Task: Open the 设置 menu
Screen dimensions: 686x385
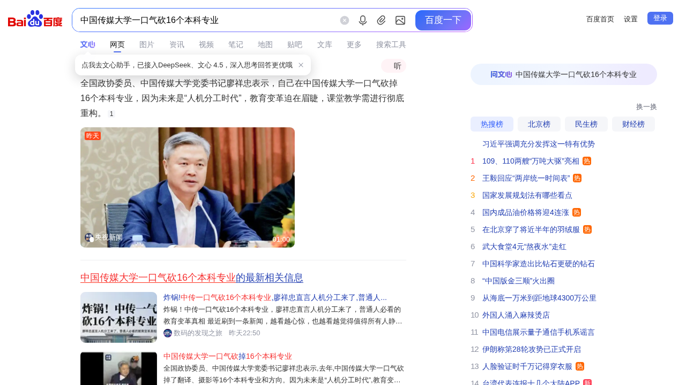Action: pyautogui.click(x=630, y=19)
